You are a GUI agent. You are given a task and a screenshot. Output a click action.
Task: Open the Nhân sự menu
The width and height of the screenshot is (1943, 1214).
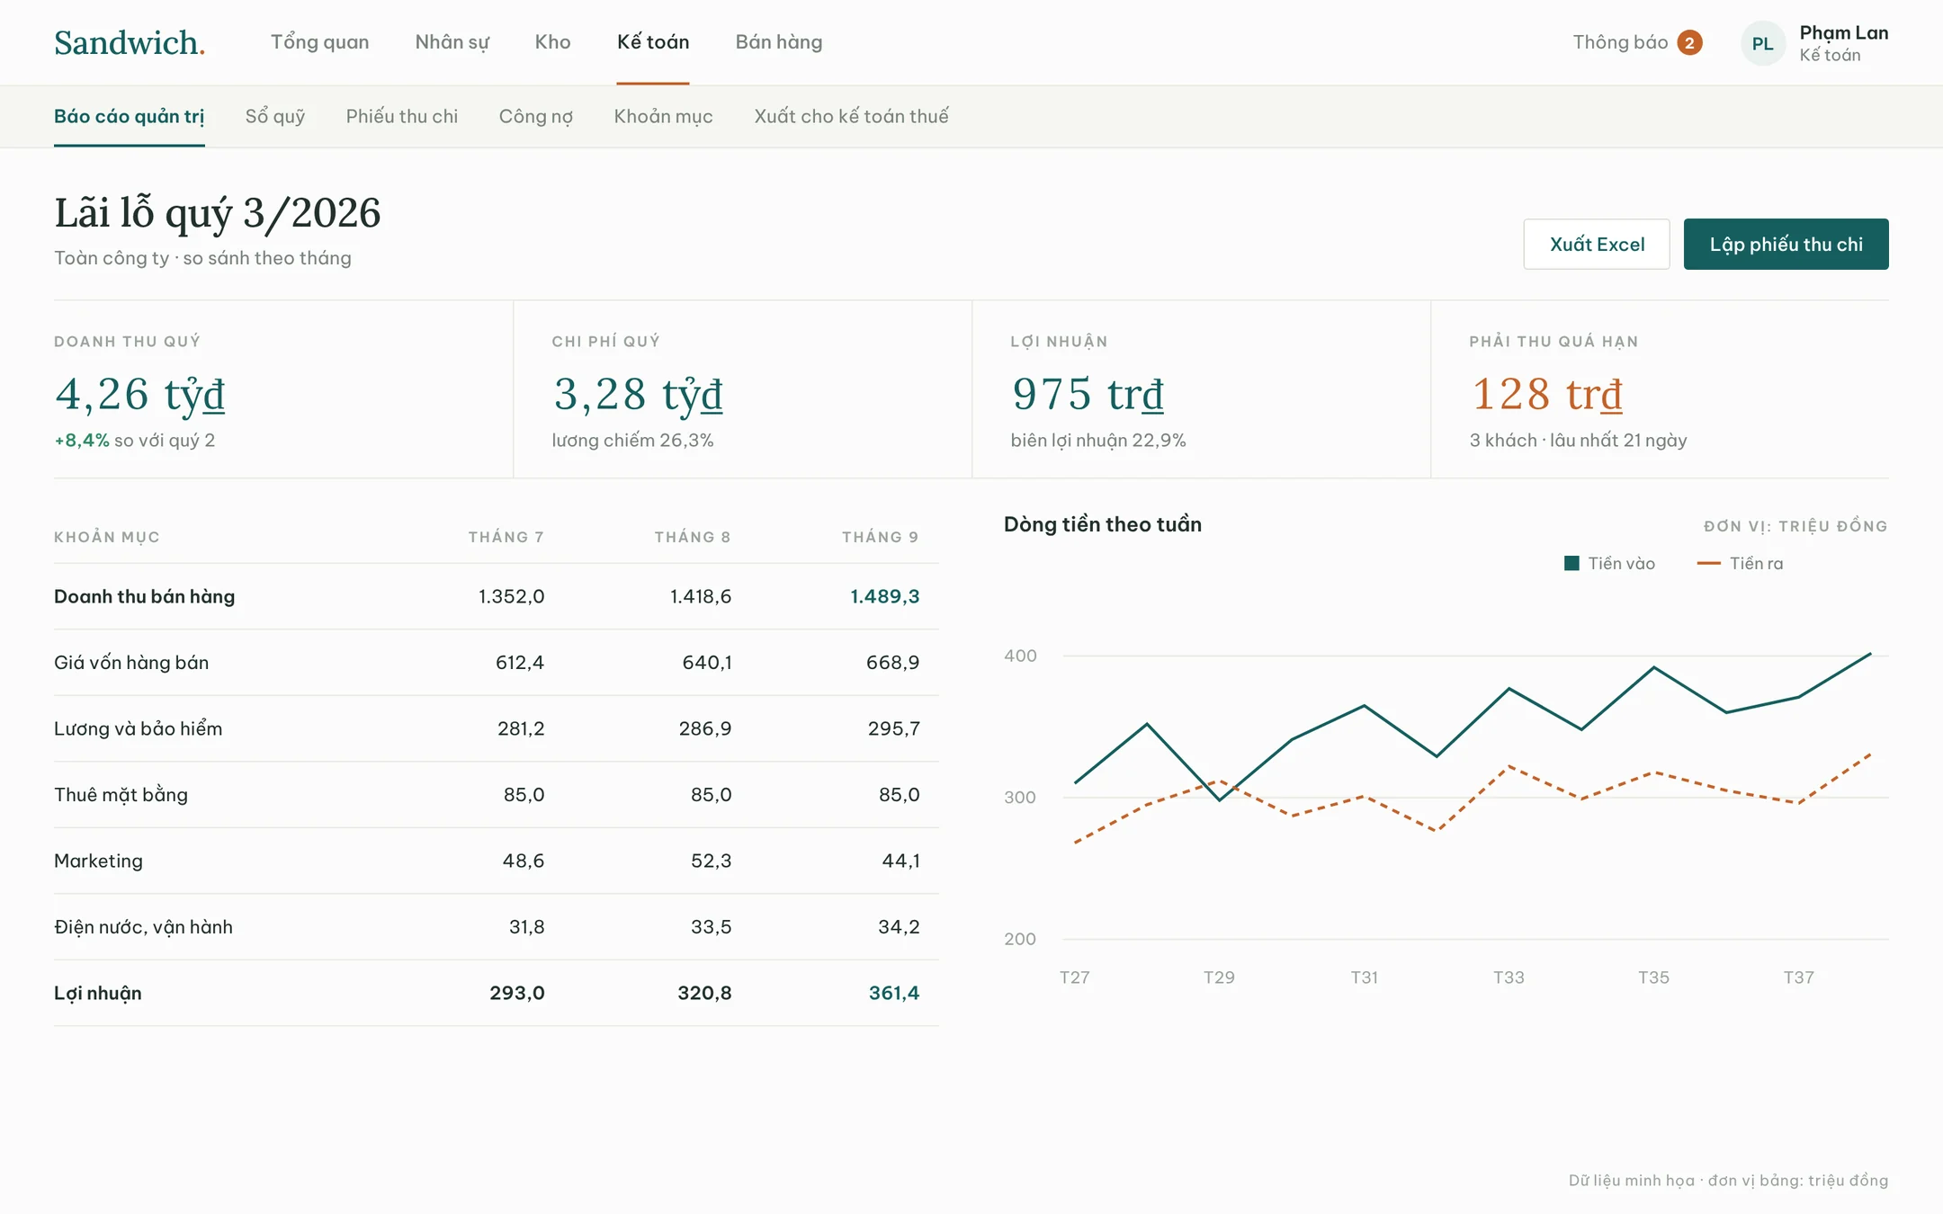coord(452,42)
